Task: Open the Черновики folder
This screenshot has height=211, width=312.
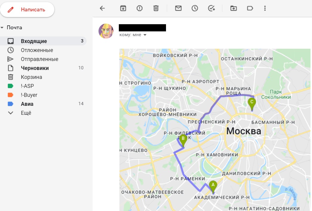Action: pos(43,68)
